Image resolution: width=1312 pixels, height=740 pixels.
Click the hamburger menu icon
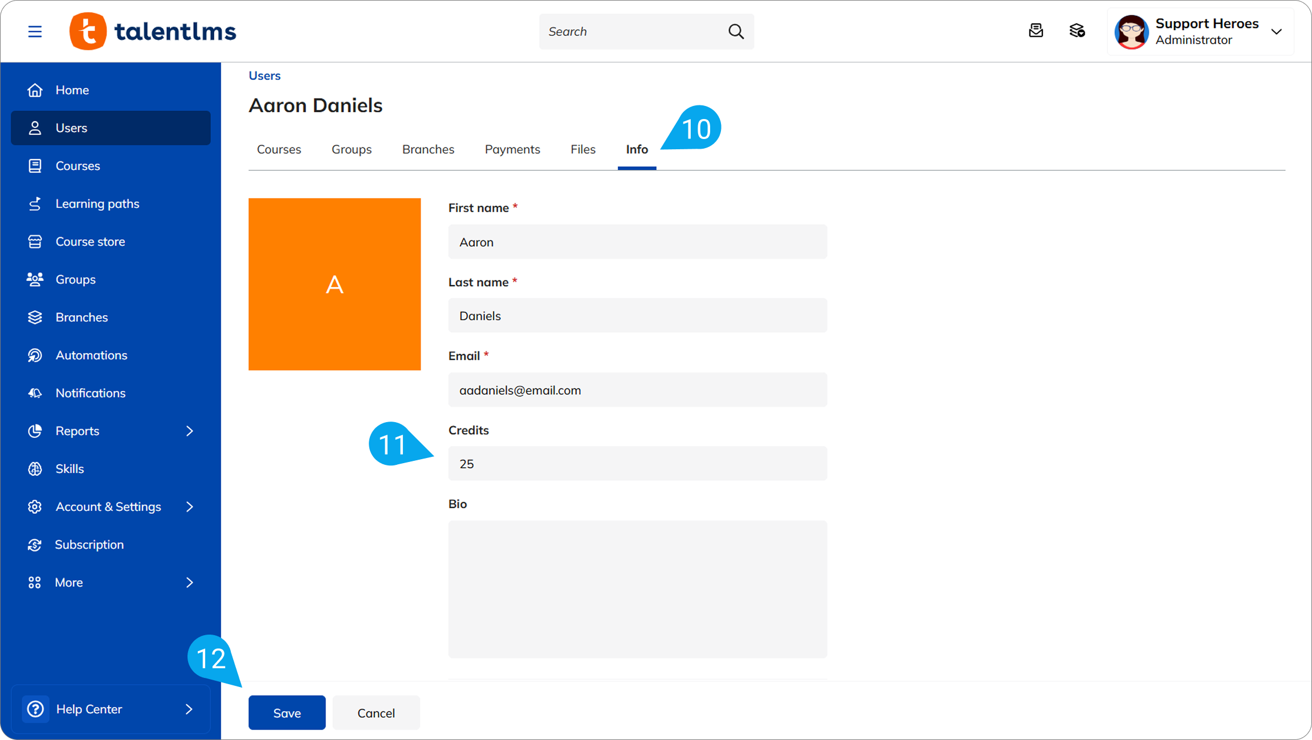pyautogui.click(x=35, y=31)
